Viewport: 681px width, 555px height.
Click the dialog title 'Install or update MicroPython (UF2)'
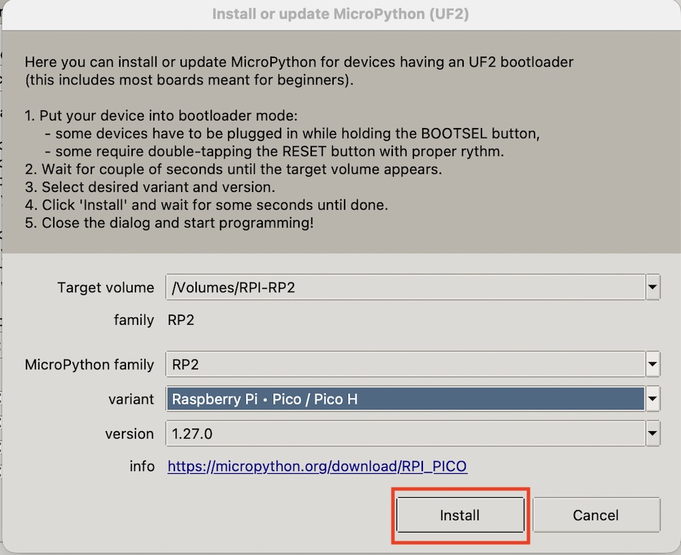pos(340,14)
